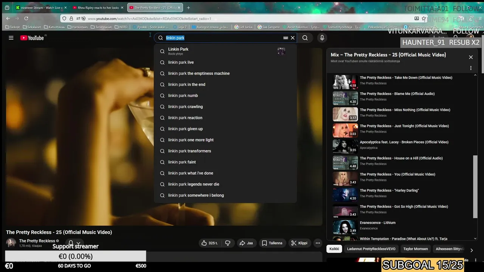
Task: Pick the 'linkin park one more light' suggestion
Action: (x=225, y=140)
